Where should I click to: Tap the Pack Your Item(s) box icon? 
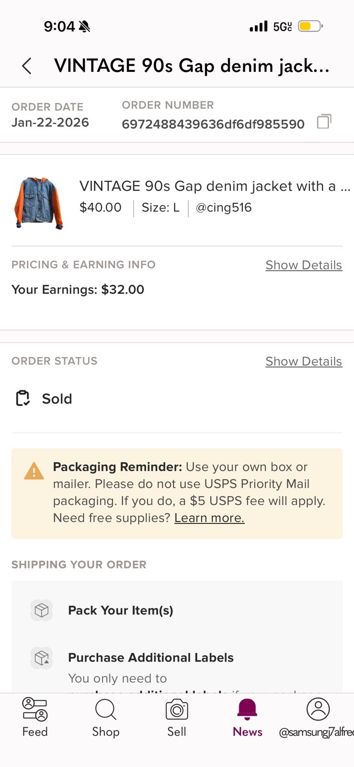point(42,610)
